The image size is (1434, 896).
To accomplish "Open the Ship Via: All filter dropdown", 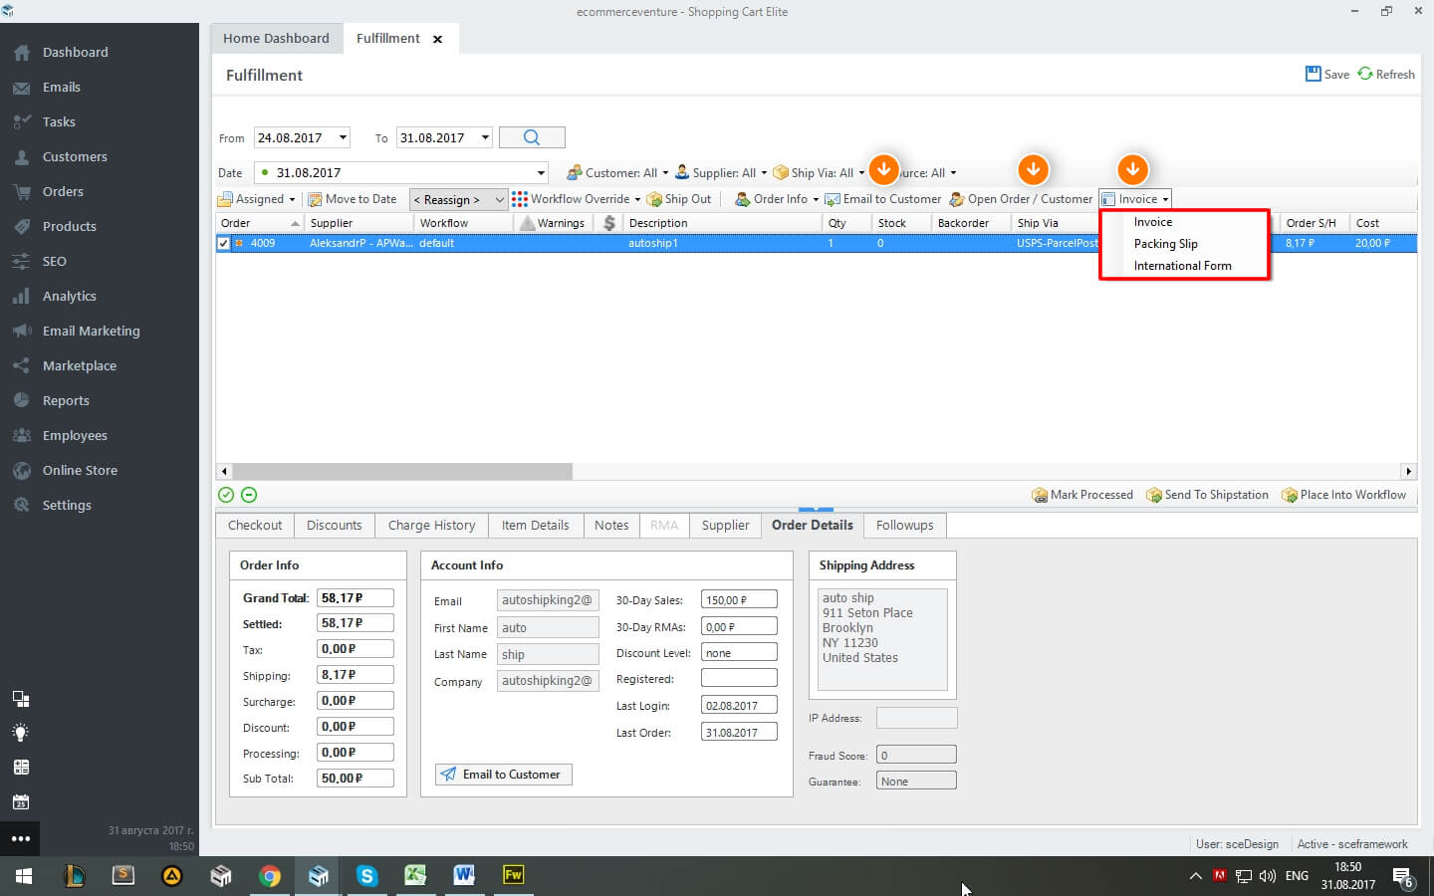I will 819,172.
